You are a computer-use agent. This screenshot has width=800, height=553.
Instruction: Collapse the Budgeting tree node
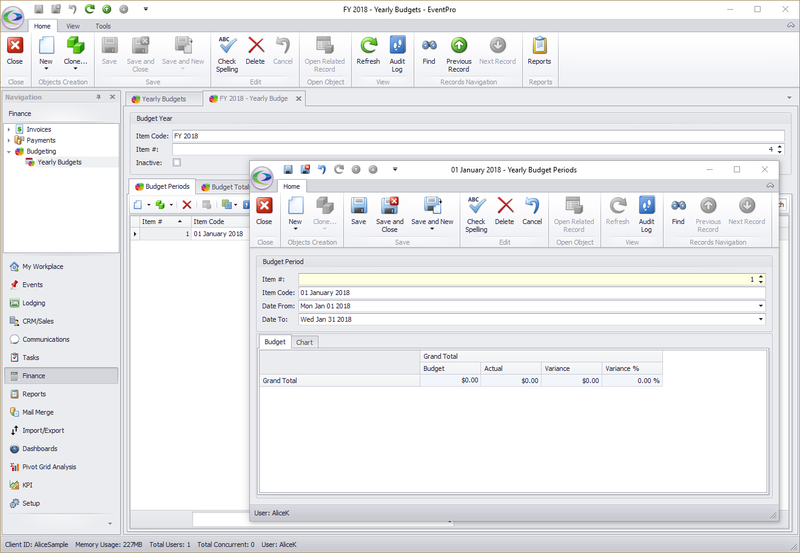8,151
